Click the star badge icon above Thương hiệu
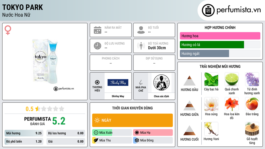This screenshot has height=149, width=265. pos(97,82)
